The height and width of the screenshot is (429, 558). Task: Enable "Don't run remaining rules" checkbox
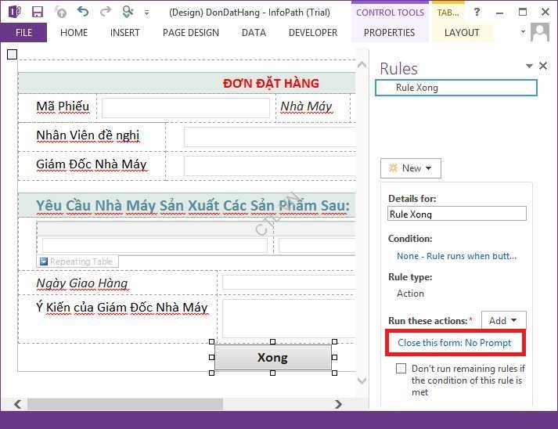(401, 368)
